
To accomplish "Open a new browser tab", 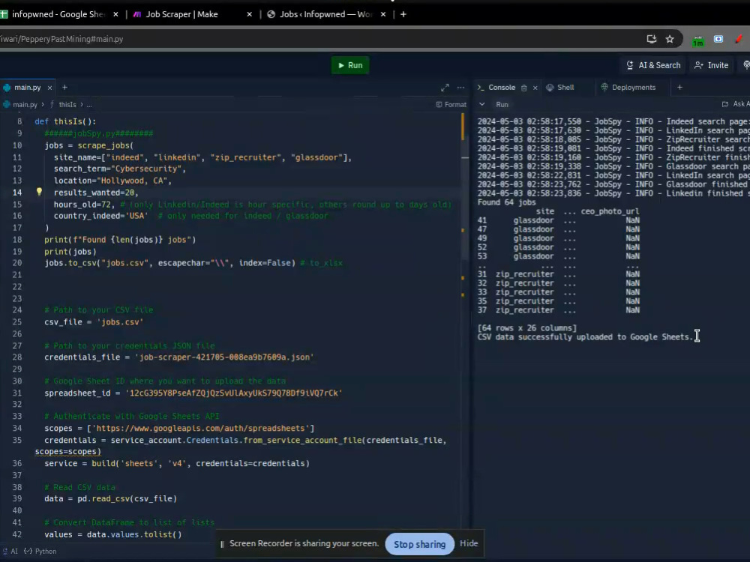I will pos(403,14).
